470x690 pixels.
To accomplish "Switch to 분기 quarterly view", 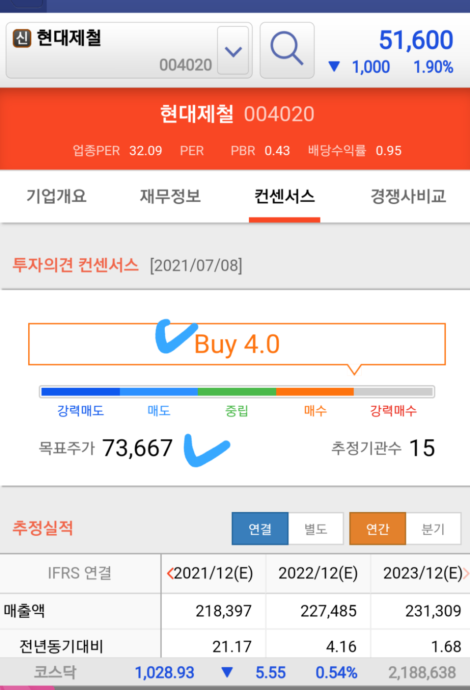I will coord(433,529).
